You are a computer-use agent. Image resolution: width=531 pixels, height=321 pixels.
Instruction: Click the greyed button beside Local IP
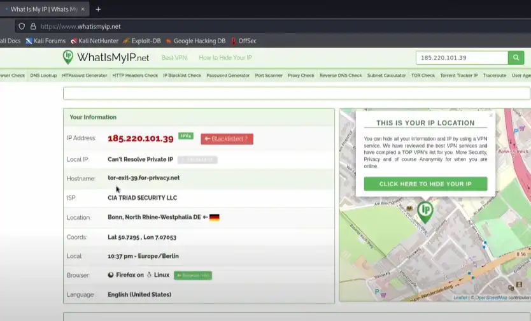click(197, 160)
